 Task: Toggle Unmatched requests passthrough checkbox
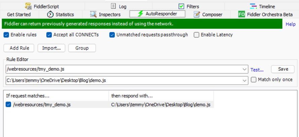click(112, 35)
